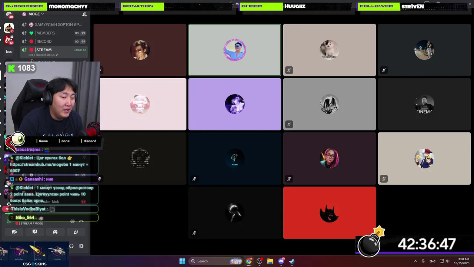This screenshot has height=267, width=474.
Task: Open Steam from the taskbar
Action: [292, 261]
